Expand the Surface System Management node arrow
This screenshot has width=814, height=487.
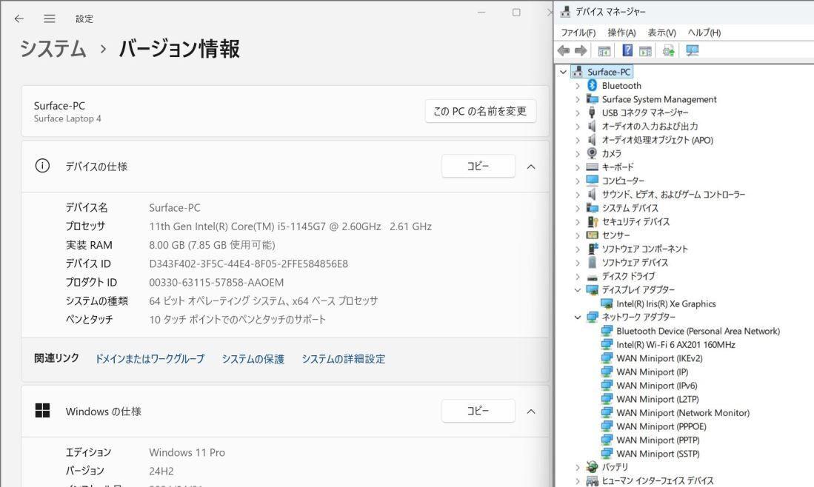(578, 99)
